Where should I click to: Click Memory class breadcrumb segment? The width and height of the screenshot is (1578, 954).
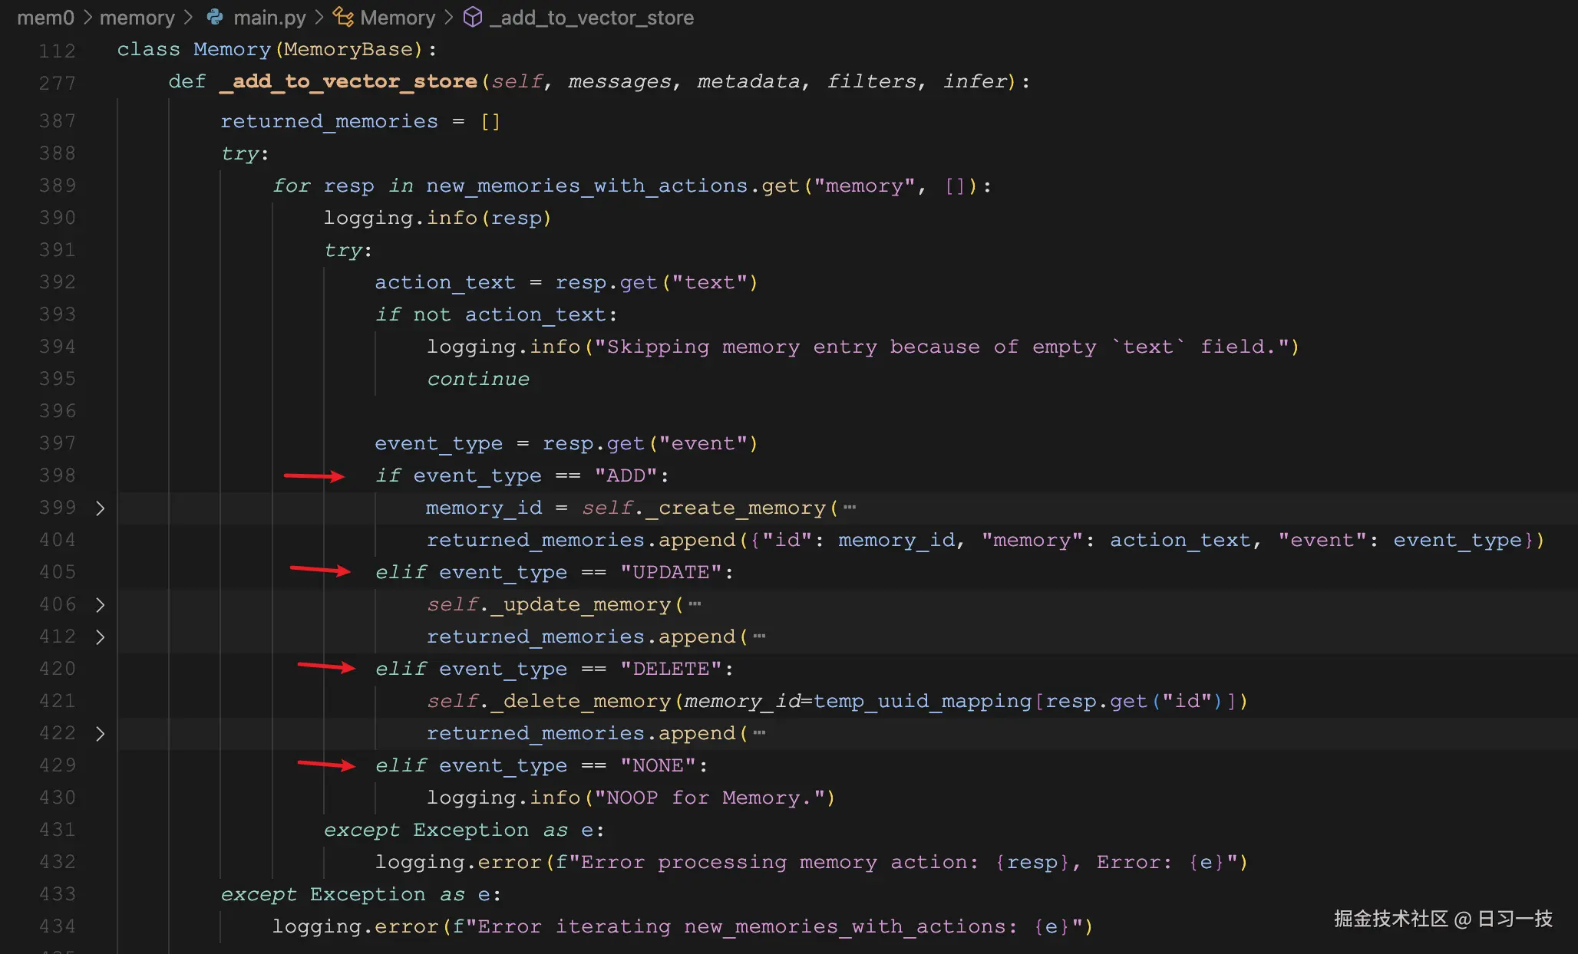pyautogui.click(x=398, y=18)
